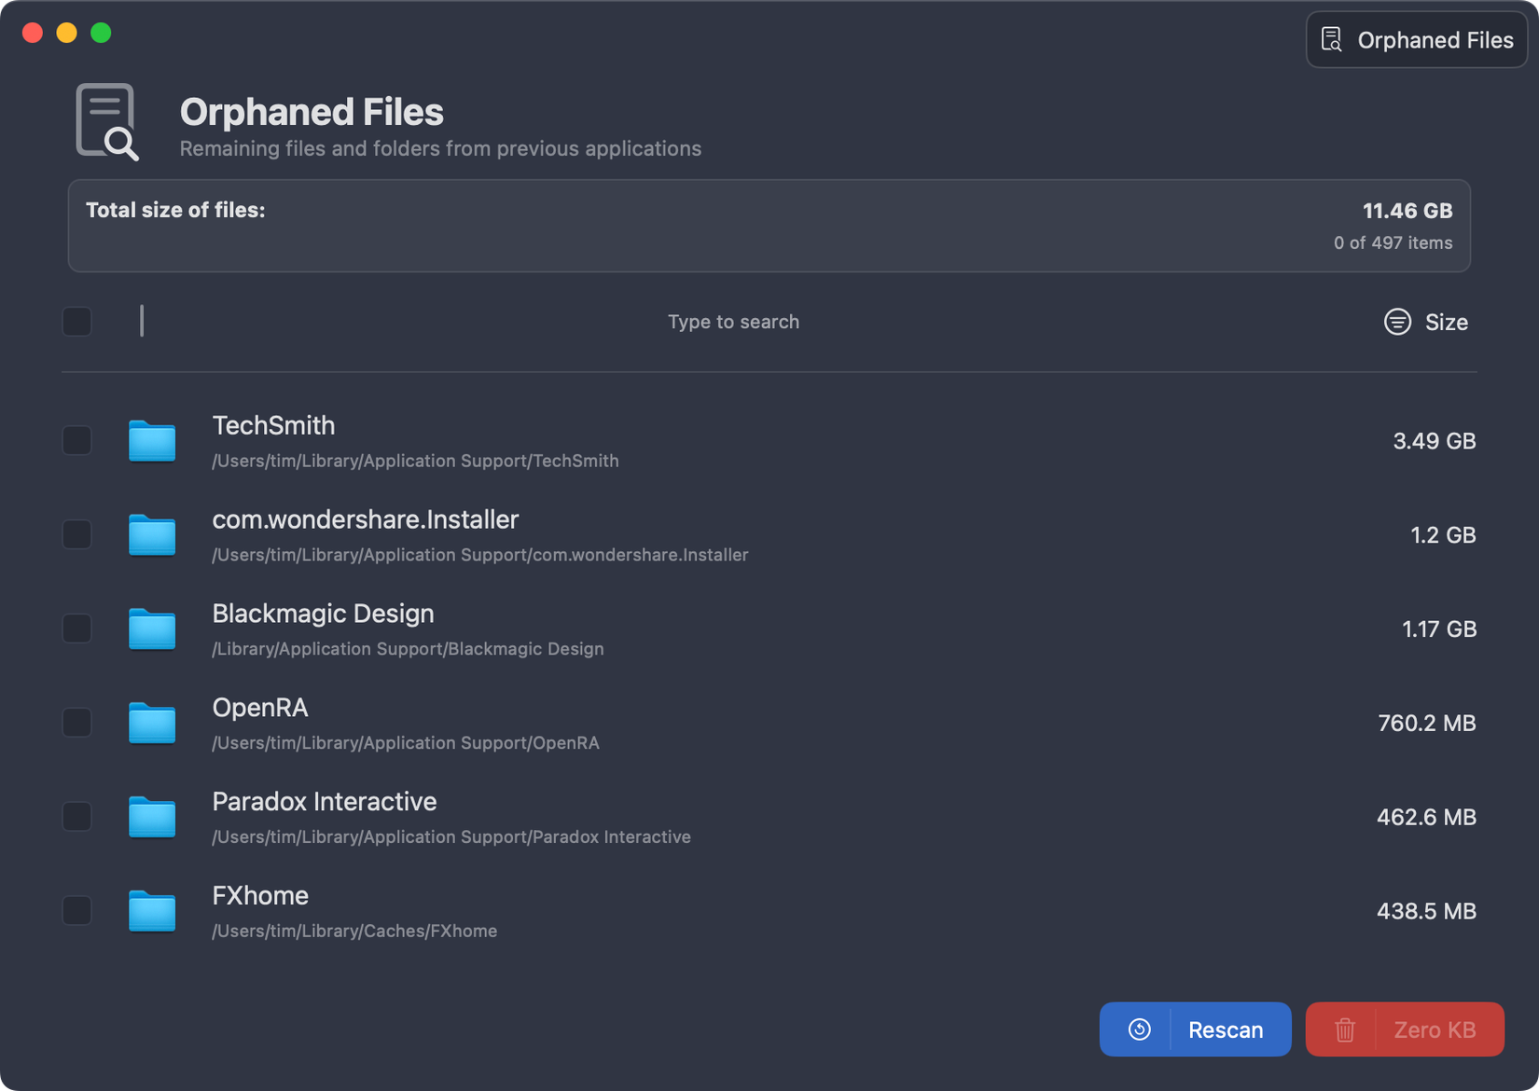This screenshot has height=1091, width=1539.
Task: Expand the Total size of files panel
Action: (x=769, y=226)
